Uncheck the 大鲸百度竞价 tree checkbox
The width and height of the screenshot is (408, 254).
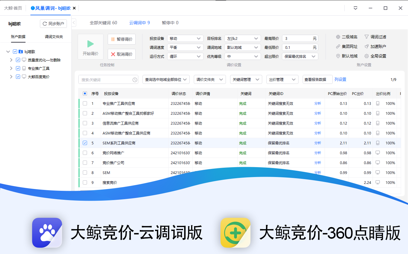(x=18, y=77)
